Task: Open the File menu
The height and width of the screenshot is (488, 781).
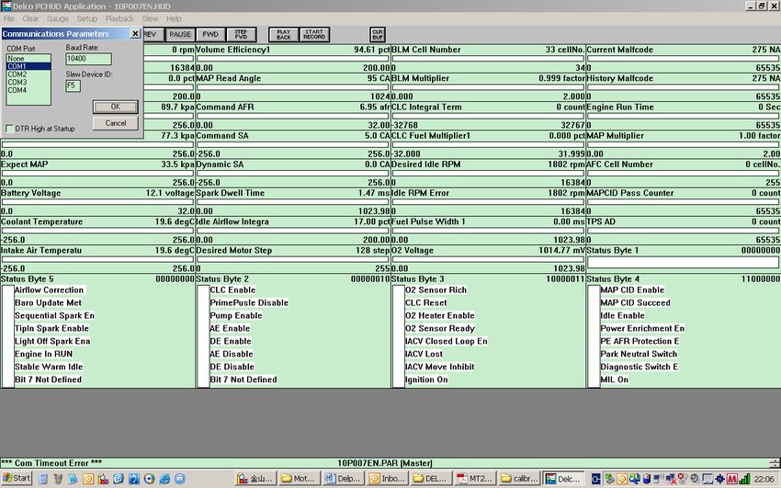Action: (9, 18)
